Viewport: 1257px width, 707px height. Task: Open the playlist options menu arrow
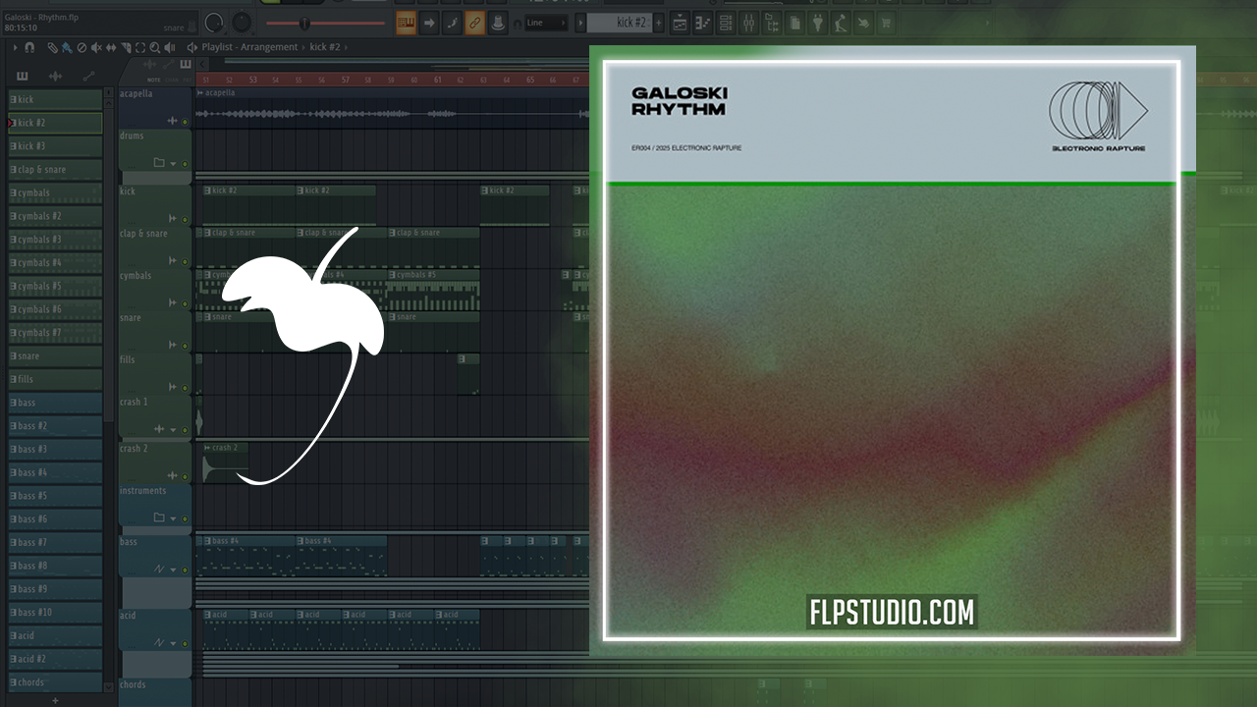tap(15, 47)
